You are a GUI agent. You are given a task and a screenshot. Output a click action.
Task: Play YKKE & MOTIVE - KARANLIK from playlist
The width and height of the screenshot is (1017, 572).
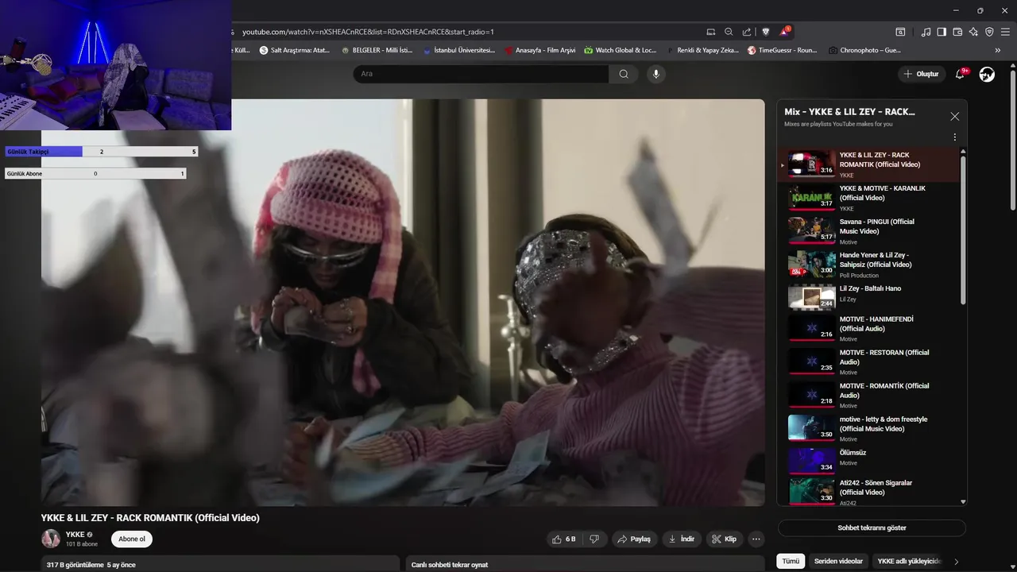coord(868,198)
